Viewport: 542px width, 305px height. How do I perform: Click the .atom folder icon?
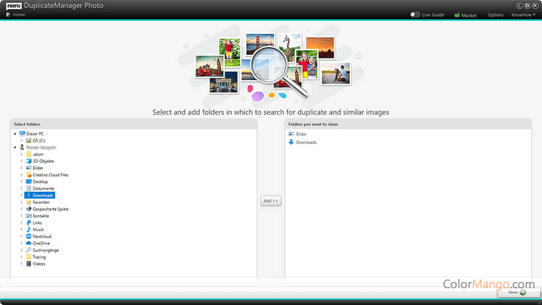29,154
